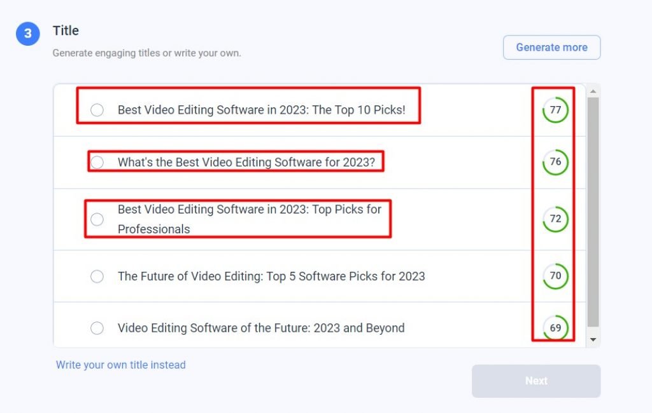The height and width of the screenshot is (413, 652).
Task: Select the title "Best Video Editing Software in 2023: The Top 10 Picks!"
Action: [x=97, y=110]
